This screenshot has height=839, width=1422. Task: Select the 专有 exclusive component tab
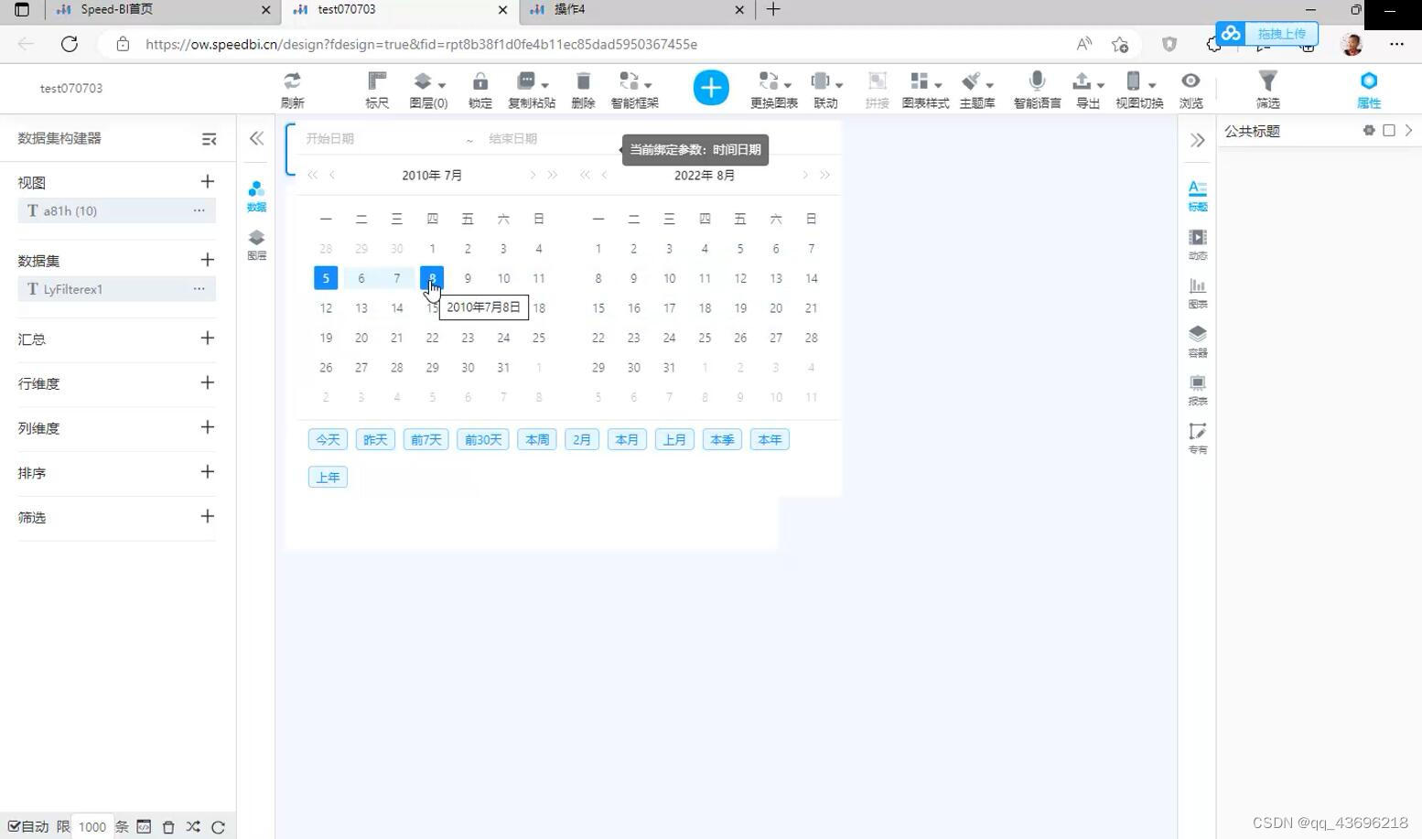tap(1197, 438)
